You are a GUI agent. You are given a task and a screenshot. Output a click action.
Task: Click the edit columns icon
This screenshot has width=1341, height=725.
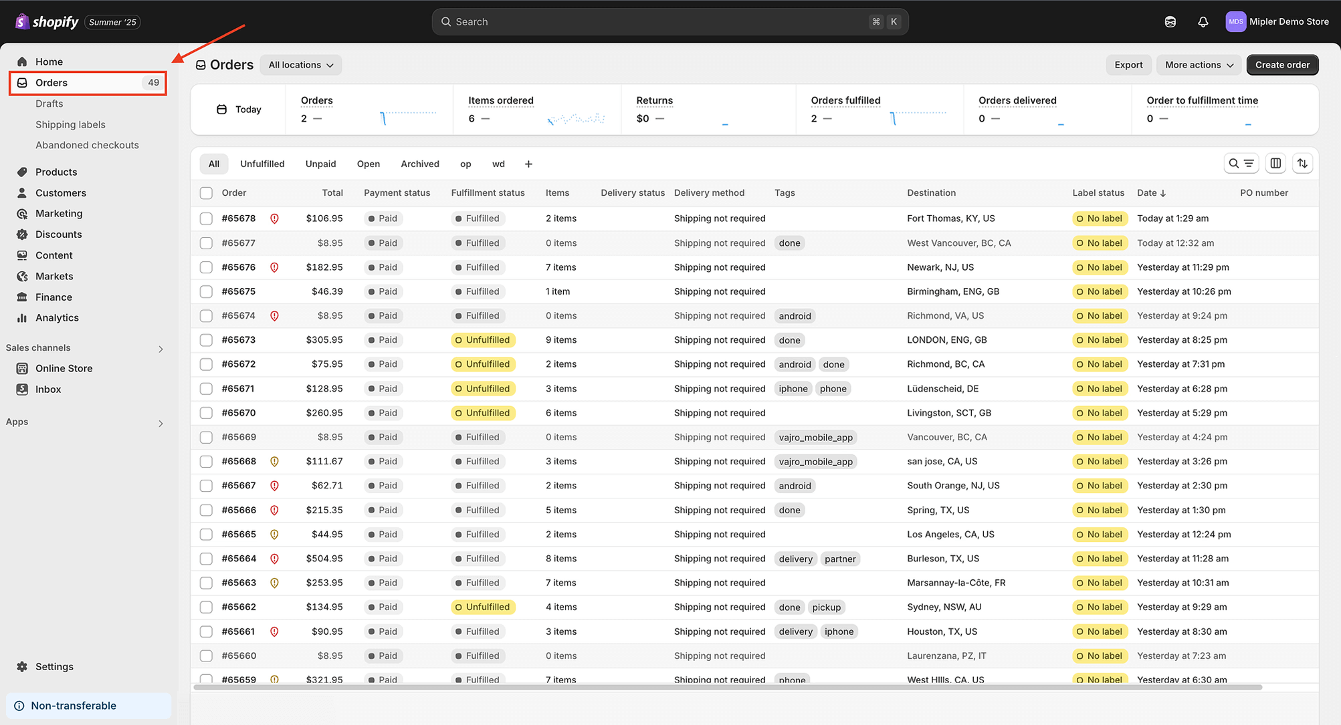tap(1275, 164)
